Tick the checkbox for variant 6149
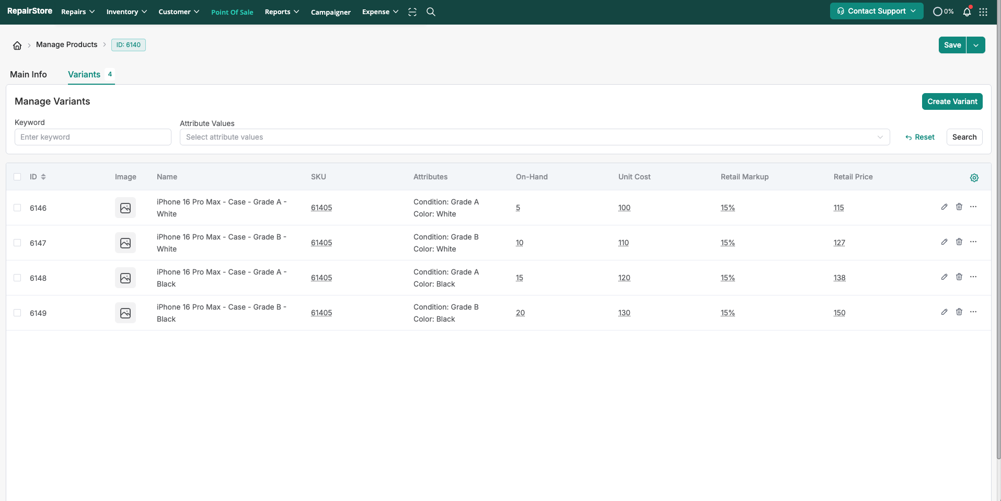 [x=17, y=313]
